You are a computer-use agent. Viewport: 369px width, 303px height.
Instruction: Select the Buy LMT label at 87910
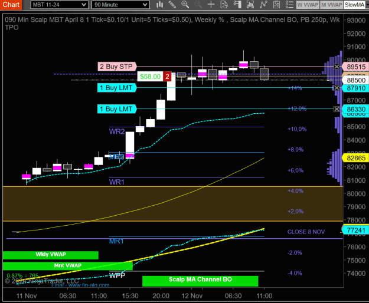click(x=116, y=88)
